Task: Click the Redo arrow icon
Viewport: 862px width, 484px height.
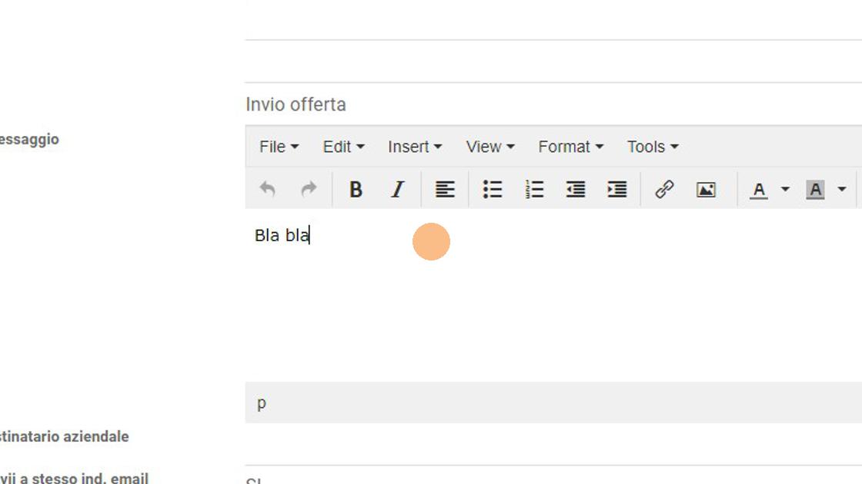Action: tap(309, 189)
